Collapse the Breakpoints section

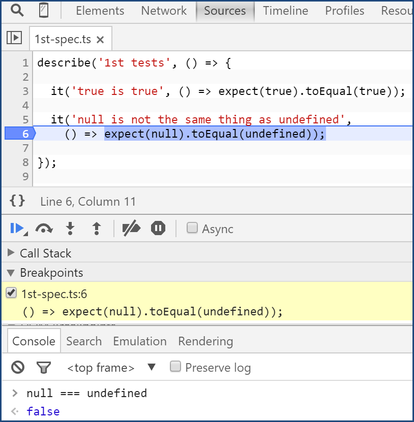(11, 273)
